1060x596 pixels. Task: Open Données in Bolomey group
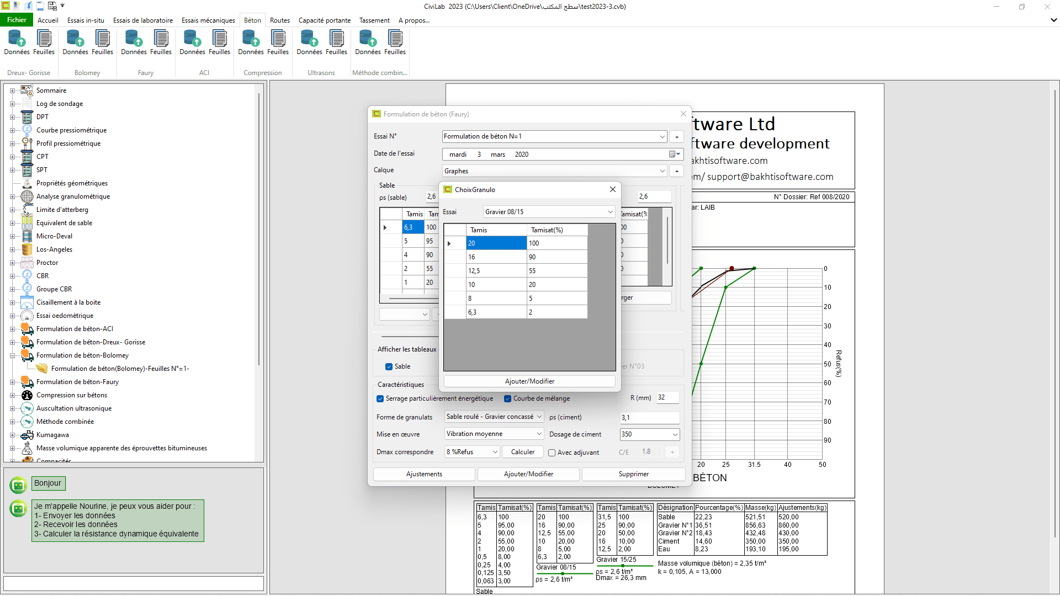click(x=75, y=43)
